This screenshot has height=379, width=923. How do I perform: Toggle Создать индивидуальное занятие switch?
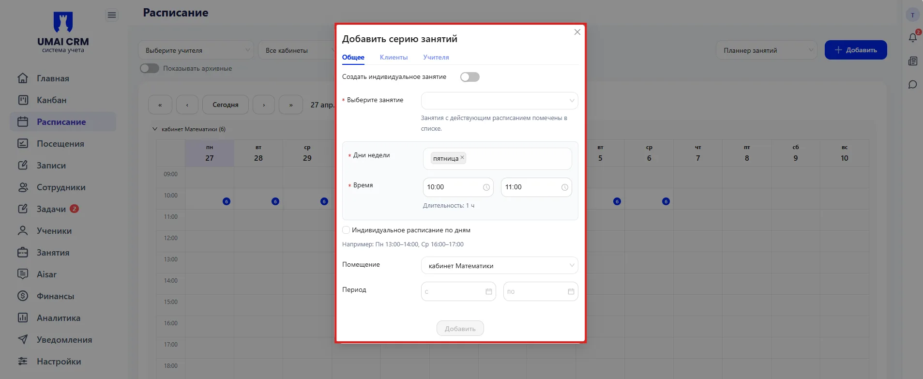pos(470,77)
